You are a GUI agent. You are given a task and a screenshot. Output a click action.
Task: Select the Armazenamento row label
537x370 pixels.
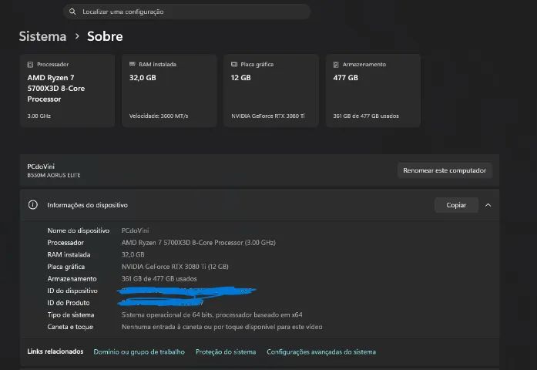pyautogui.click(x=72, y=278)
